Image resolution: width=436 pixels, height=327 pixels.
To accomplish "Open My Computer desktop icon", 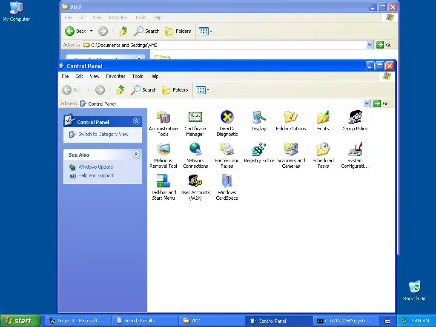I will (x=16, y=11).
